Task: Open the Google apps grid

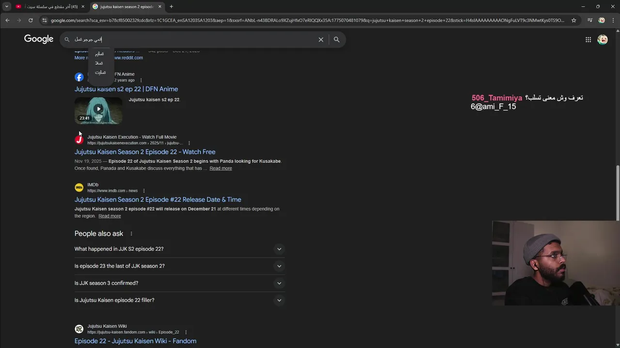Action: coord(588,40)
